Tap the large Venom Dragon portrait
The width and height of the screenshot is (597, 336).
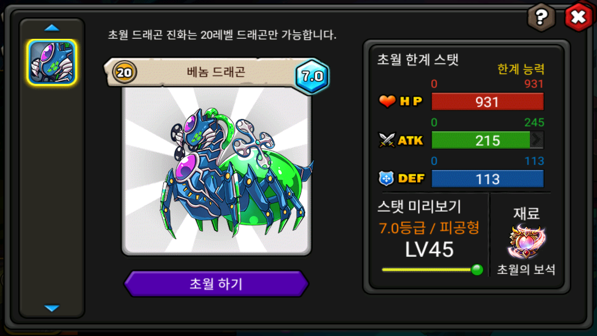click(x=216, y=172)
